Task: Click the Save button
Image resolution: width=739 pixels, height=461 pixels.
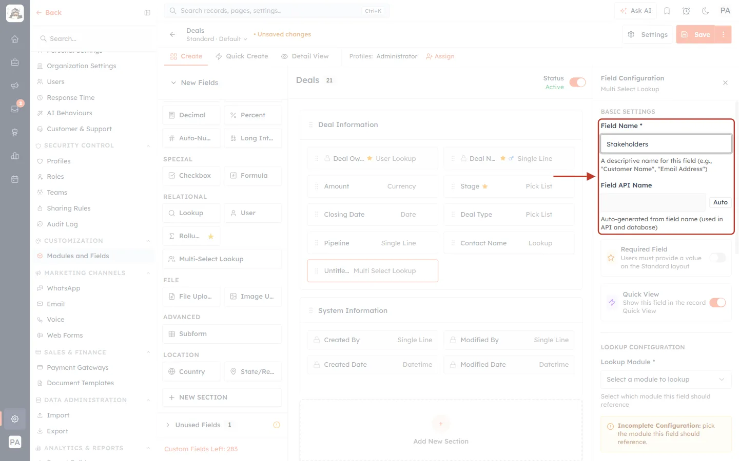Action: pyautogui.click(x=696, y=34)
